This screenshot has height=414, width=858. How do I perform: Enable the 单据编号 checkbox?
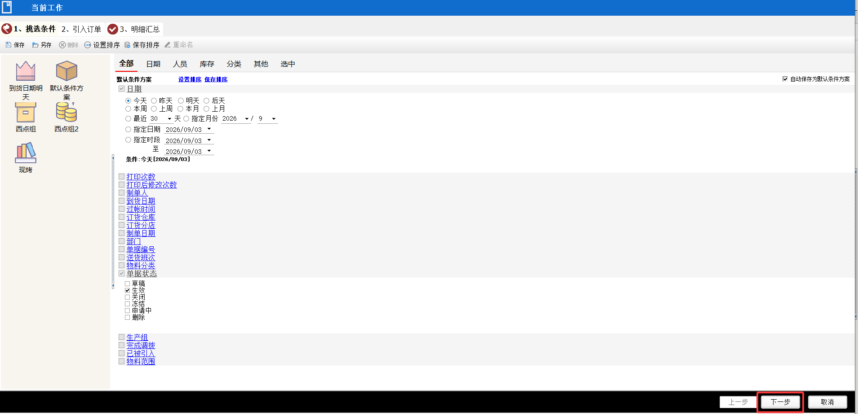click(x=121, y=249)
